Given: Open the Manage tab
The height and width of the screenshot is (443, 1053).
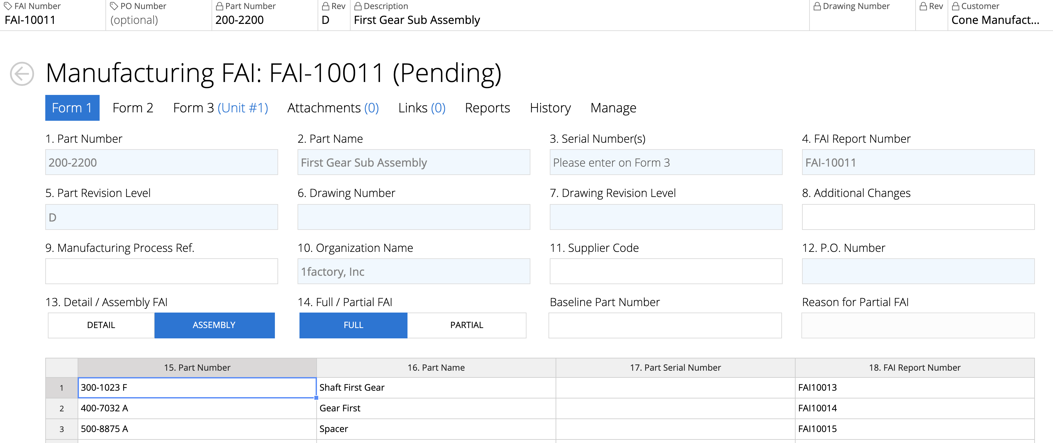Looking at the screenshot, I should 613,108.
